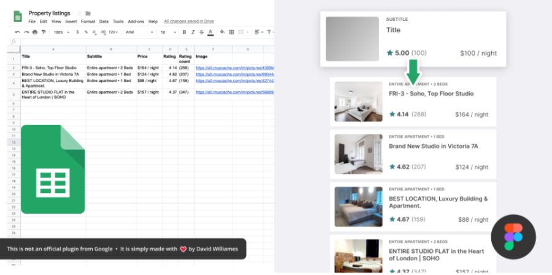The height and width of the screenshot is (275, 552).
Task: Open the 123 number format dropdown
Action: 113,32
